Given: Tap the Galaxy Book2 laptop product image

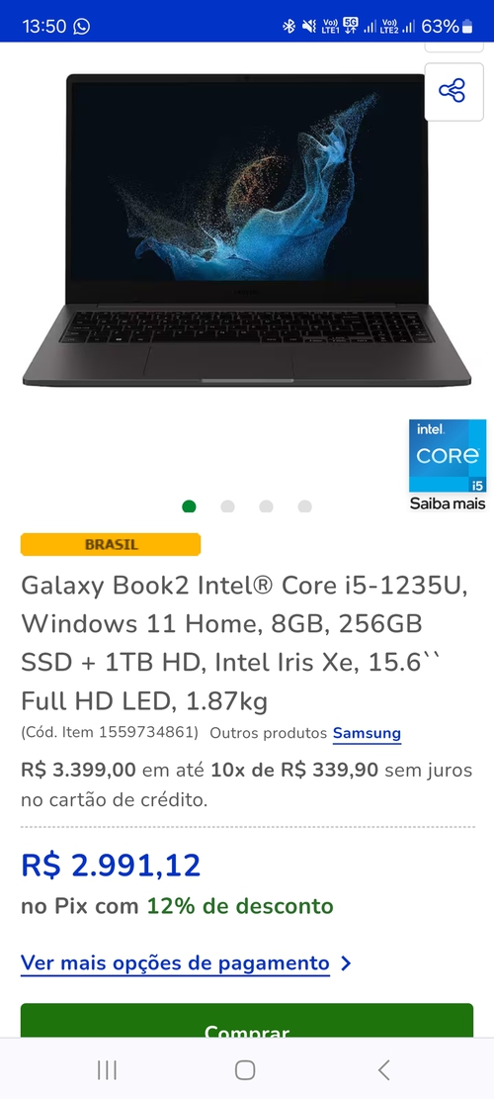Looking at the screenshot, I should [246, 229].
